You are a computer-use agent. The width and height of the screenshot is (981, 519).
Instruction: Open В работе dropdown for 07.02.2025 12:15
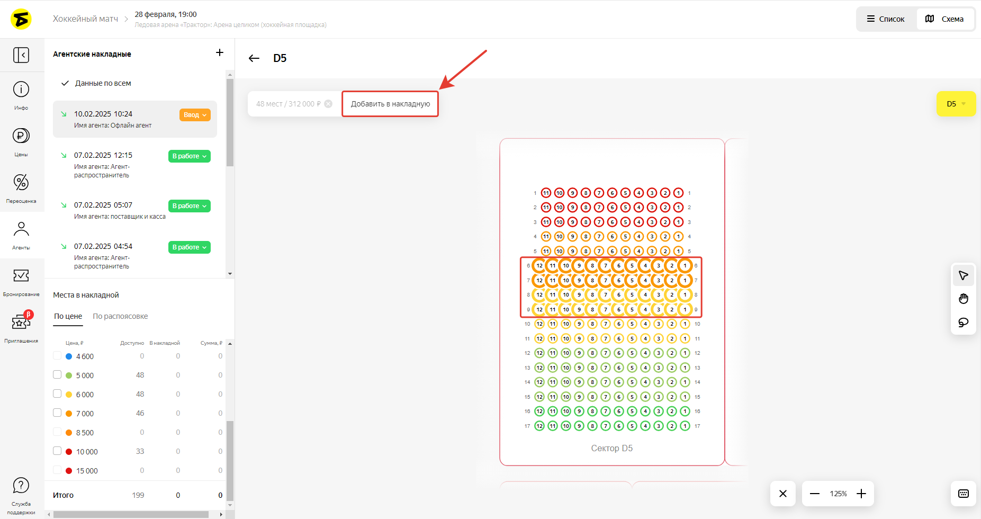tap(189, 156)
